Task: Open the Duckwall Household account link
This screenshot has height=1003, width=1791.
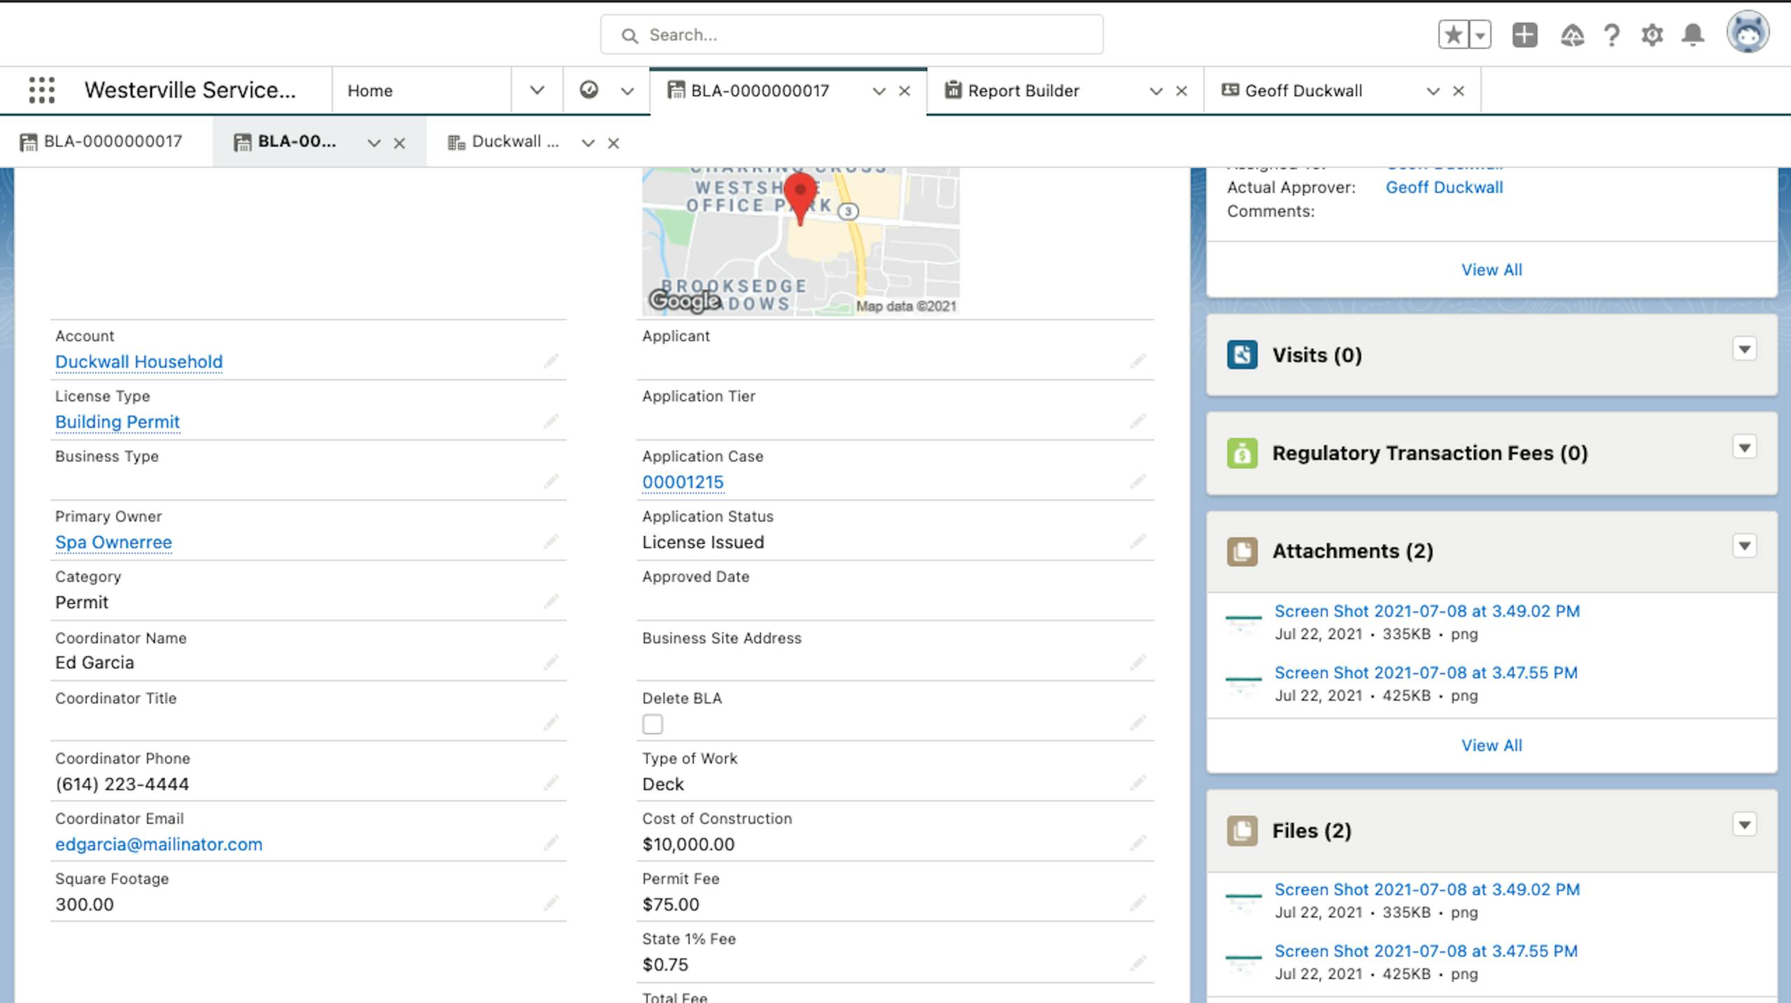Action: [x=139, y=362]
